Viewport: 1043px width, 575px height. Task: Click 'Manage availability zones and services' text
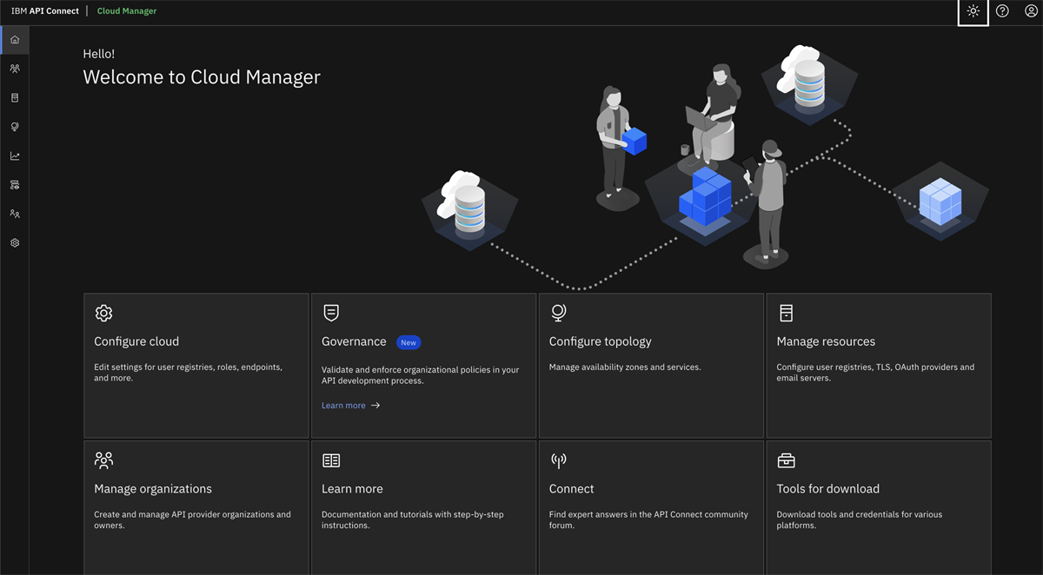625,367
